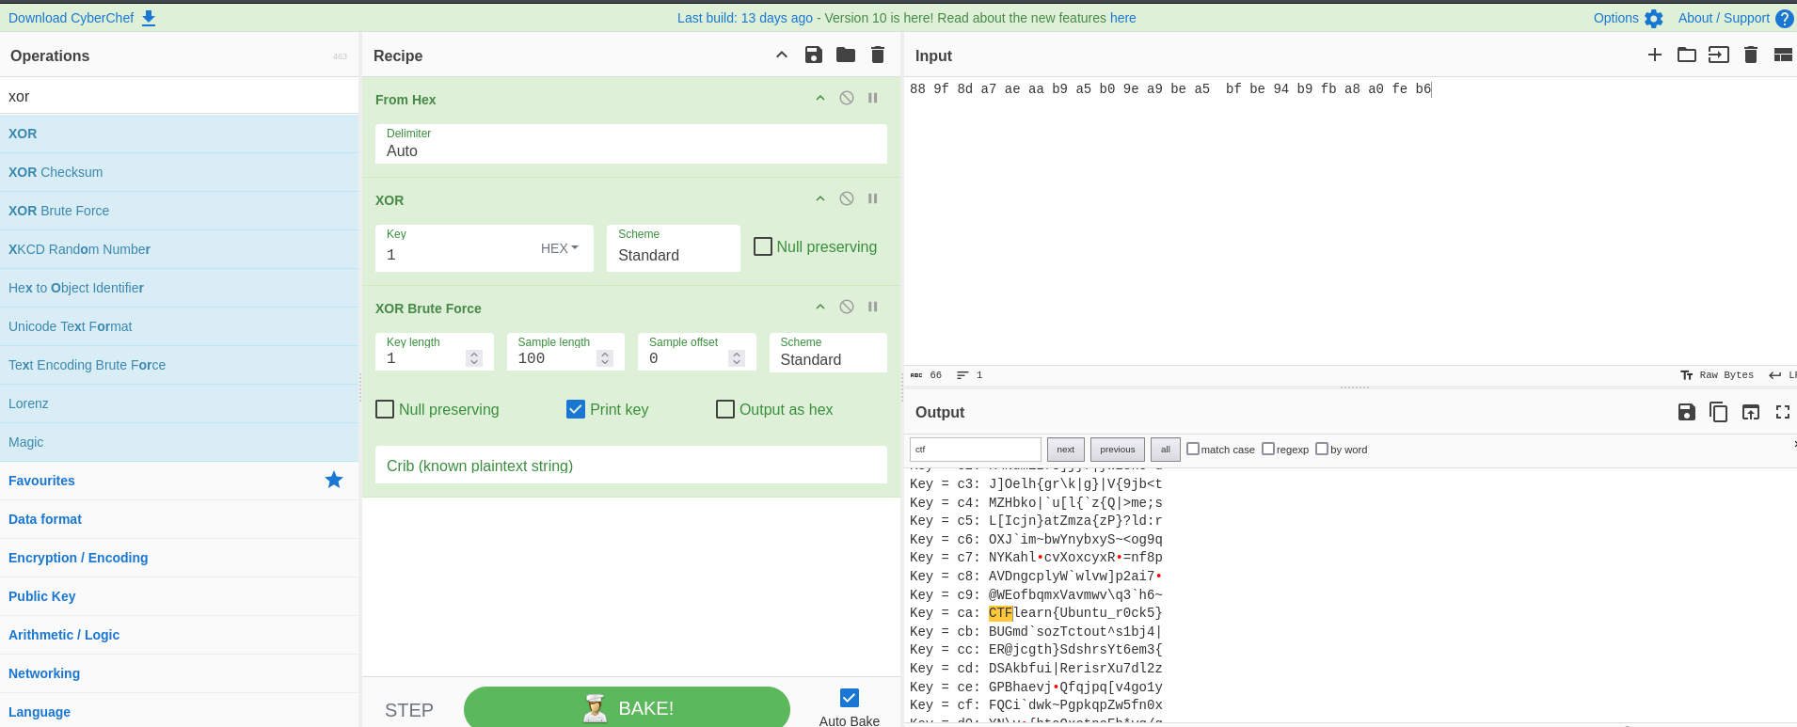Maximise the output pane
The width and height of the screenshot is (1797, 727).
pyautogui.click(x=1783, y=412)
